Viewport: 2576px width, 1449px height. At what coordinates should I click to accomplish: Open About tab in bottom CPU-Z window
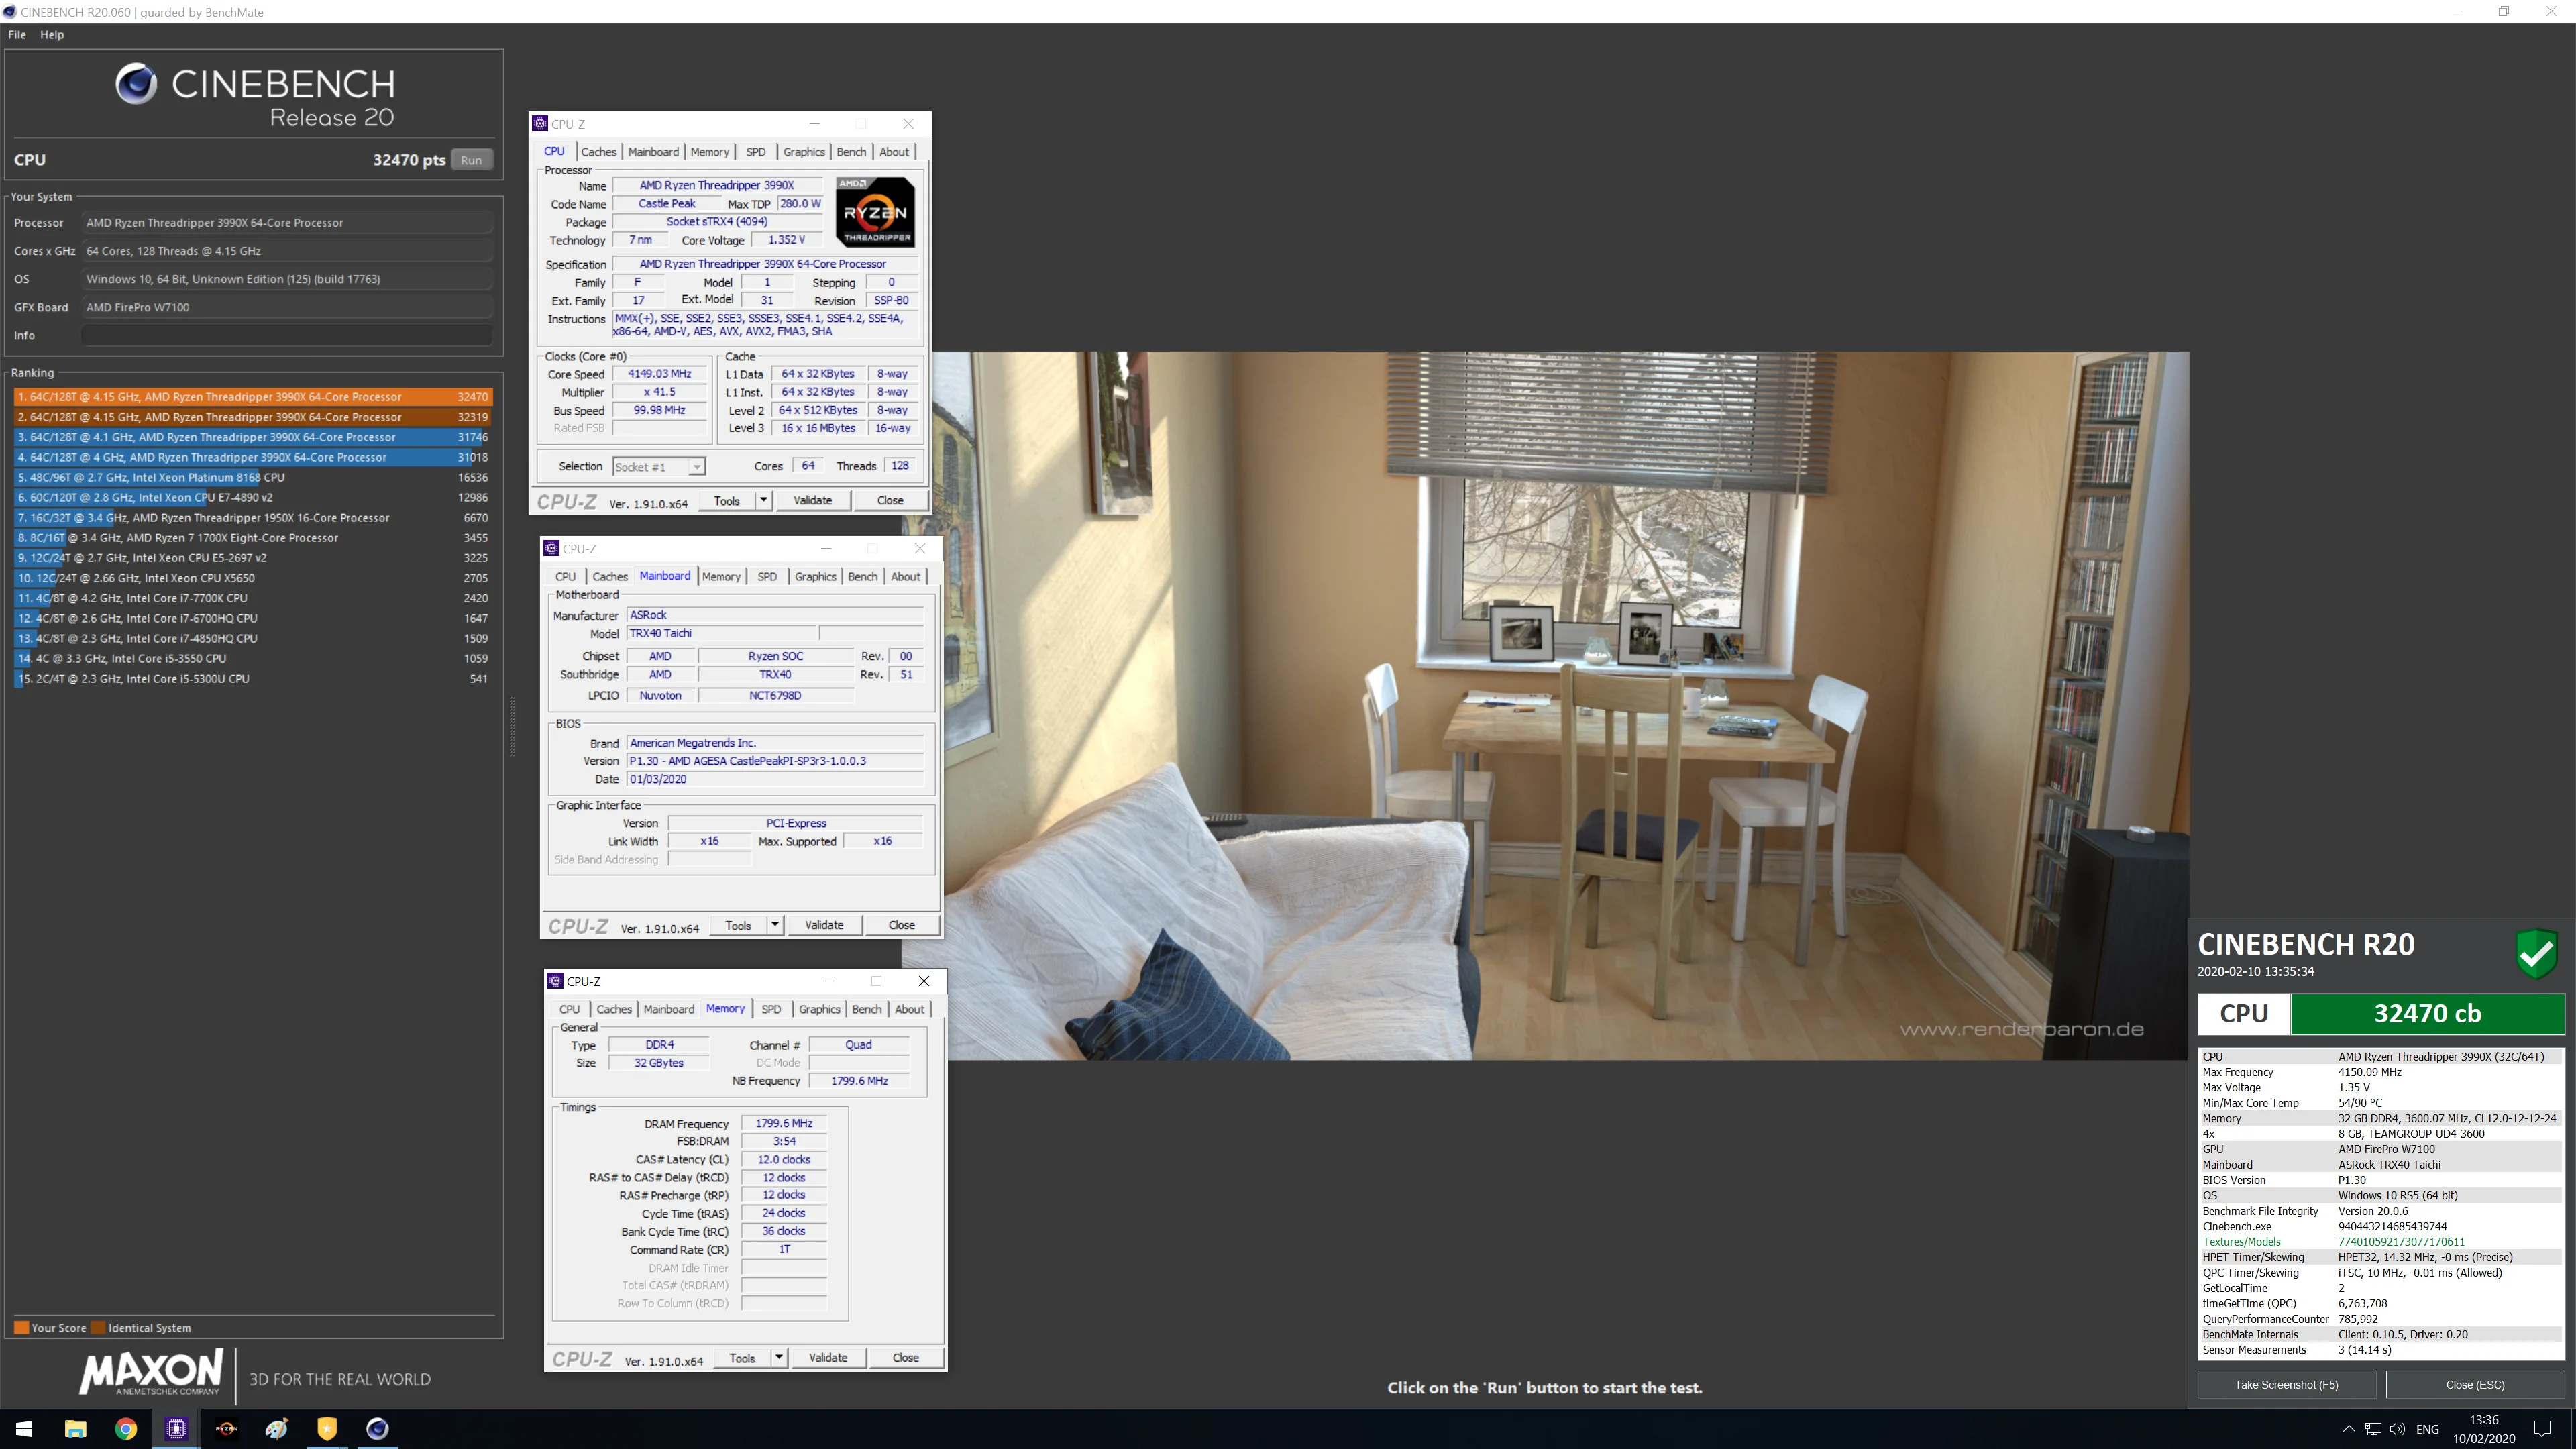point(909,1009)
